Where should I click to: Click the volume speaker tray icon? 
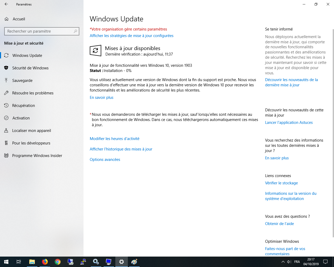[x=289, y=262]
